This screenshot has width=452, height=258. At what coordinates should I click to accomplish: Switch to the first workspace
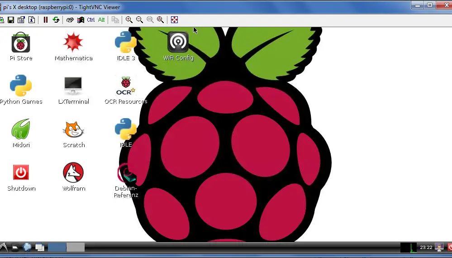[57, 247]
